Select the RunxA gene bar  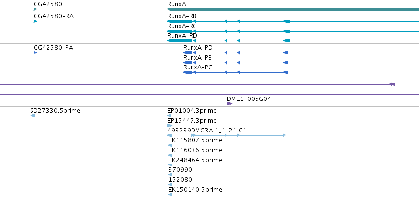pyautogui.click(x=293, y=9)
